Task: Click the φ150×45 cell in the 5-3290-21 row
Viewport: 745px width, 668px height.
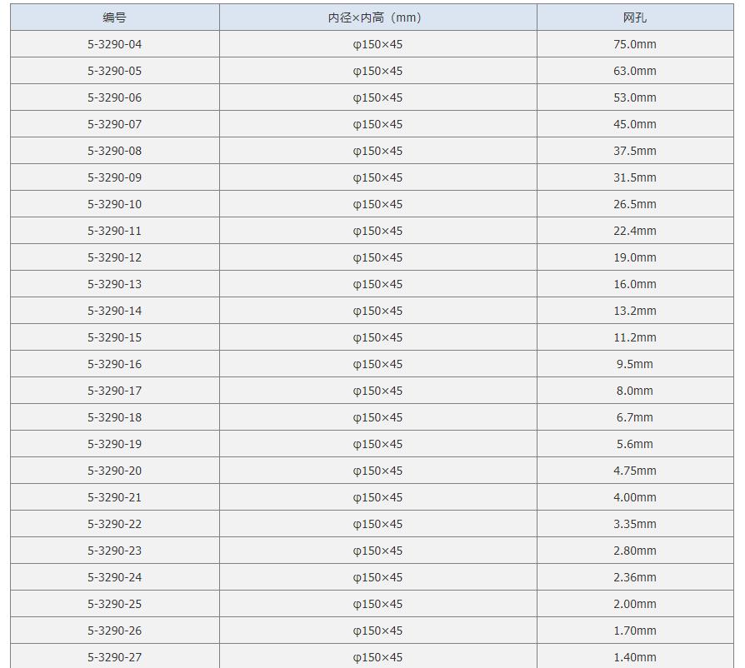Action: pos(377,497)
